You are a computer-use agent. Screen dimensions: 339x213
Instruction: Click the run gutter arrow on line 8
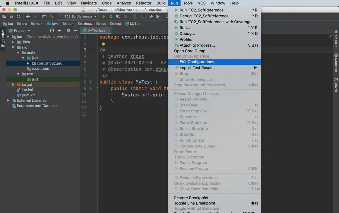click(x=91, y=82)
